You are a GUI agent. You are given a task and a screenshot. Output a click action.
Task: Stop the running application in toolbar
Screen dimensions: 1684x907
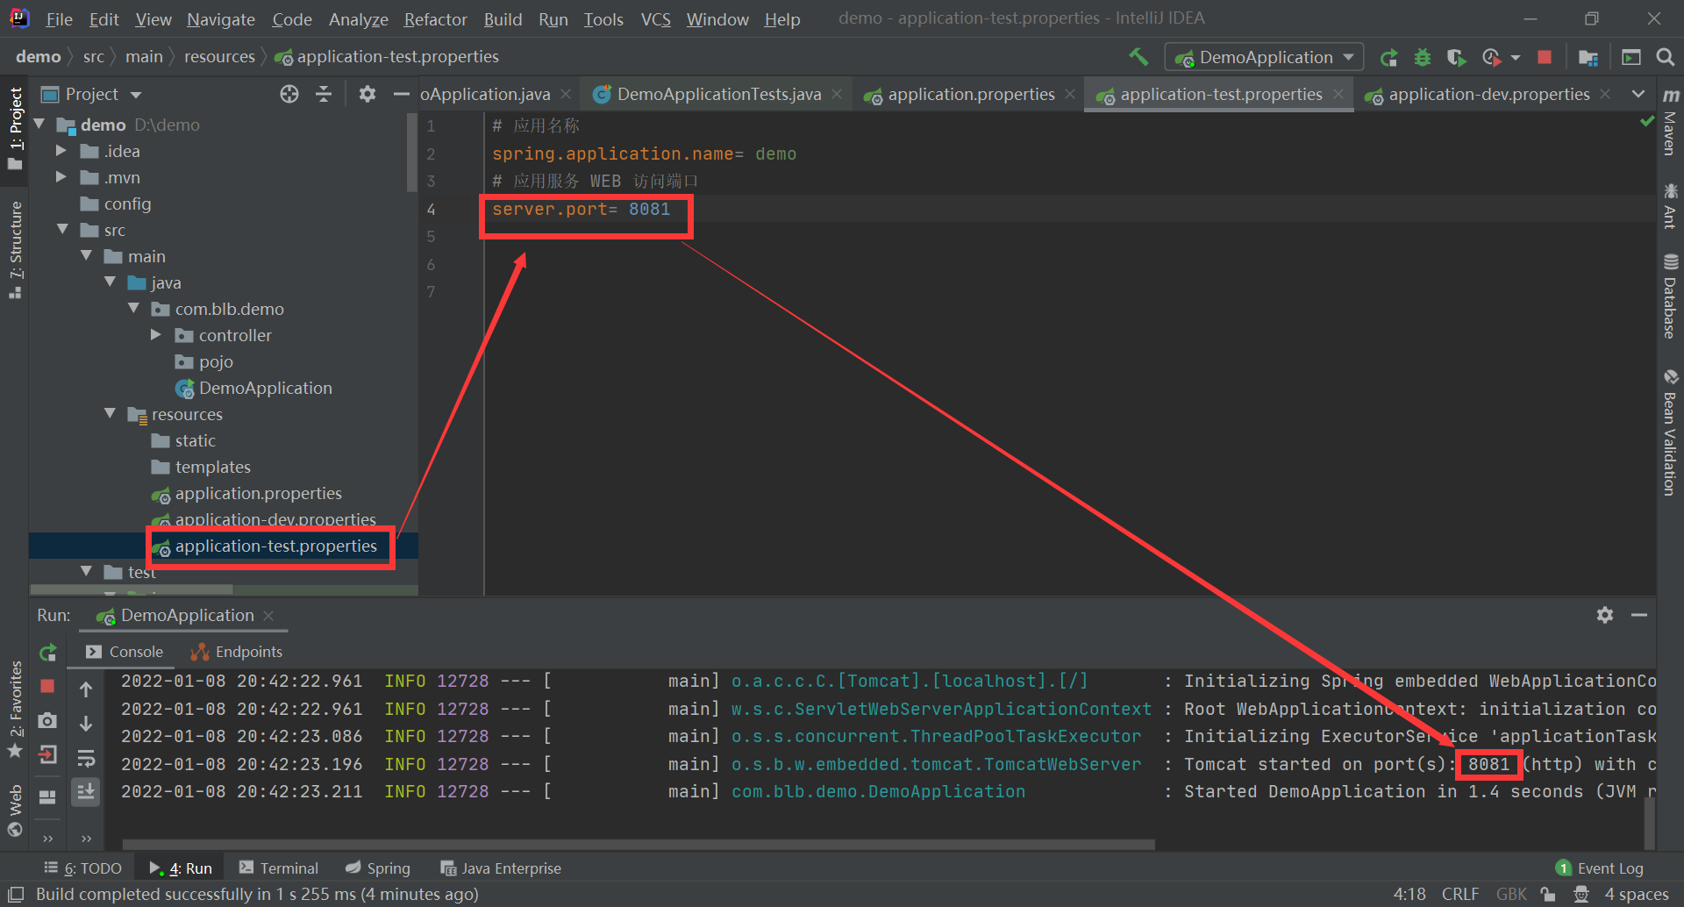pos(1545,58)
